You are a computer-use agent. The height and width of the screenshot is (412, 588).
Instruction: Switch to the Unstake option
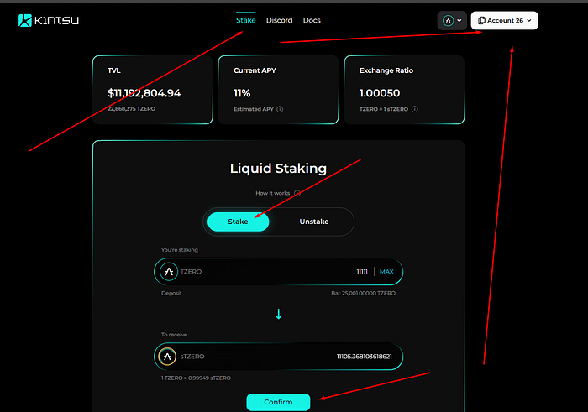[x=314, y=222]
